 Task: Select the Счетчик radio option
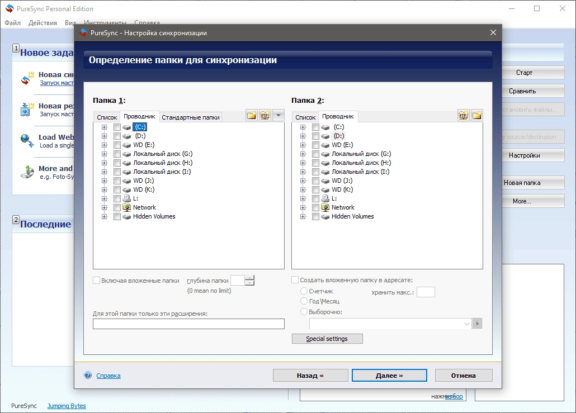[304, 291]
